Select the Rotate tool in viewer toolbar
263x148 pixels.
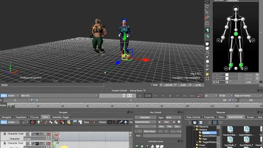207,7
